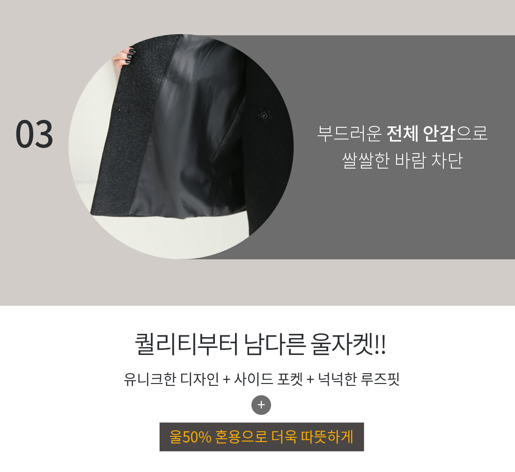Click the gray plus circle icon
The height and width of the screenshot is (472, 515).
coord(261,405)
